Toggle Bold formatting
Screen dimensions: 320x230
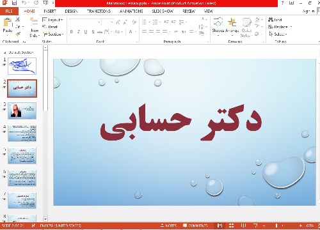(x=72, y=32)
